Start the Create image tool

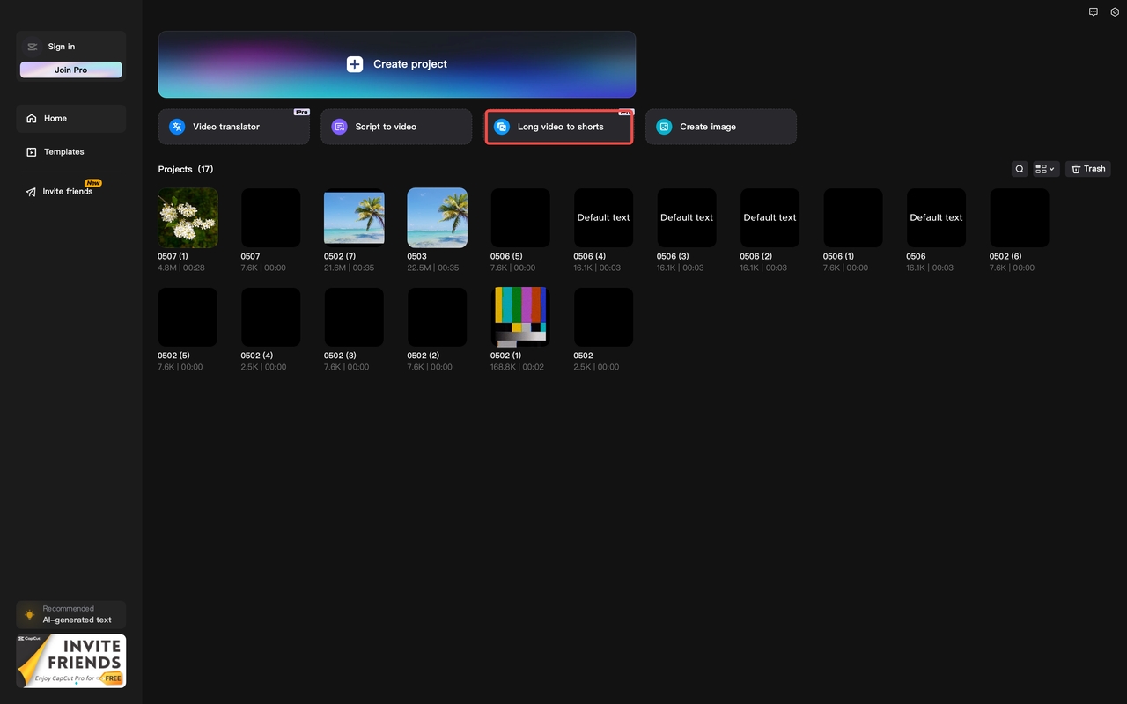(x=720, y=126)
